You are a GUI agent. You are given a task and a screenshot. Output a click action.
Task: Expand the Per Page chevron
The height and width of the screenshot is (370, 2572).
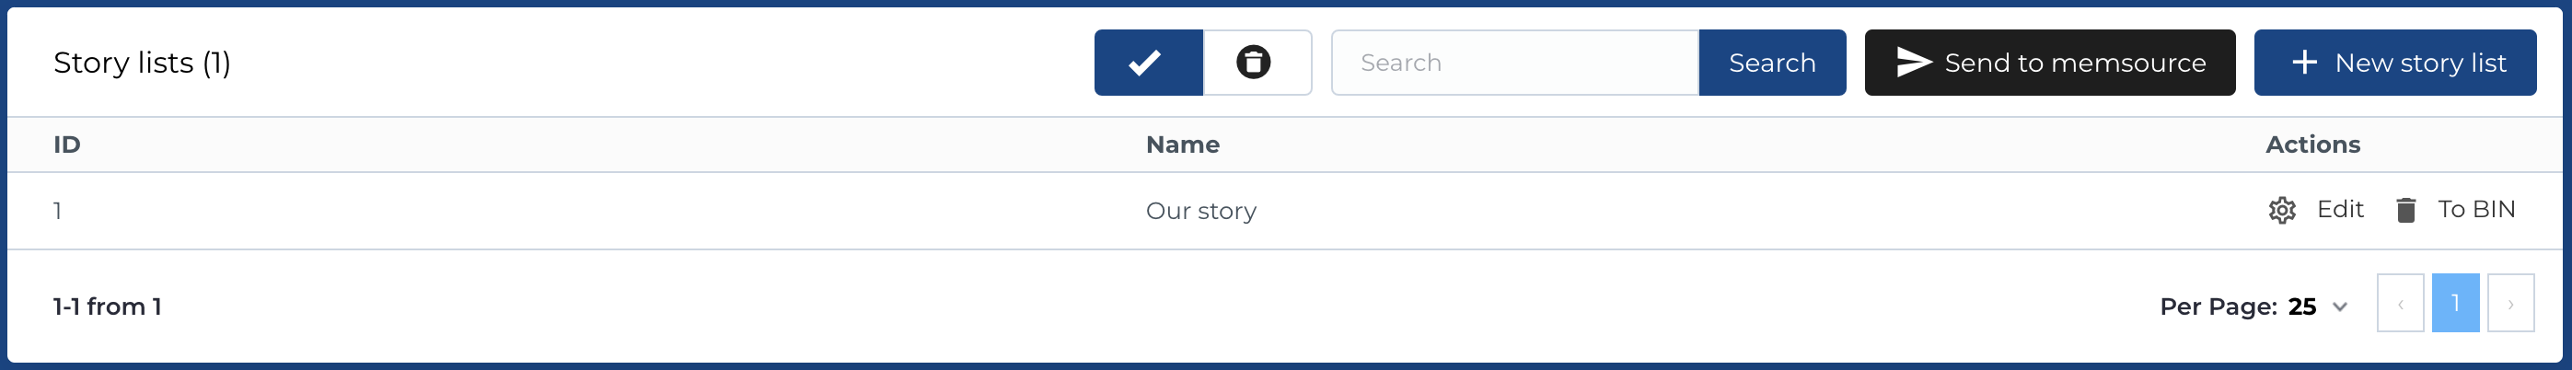pyautogui.click(x=2339, y=307)
